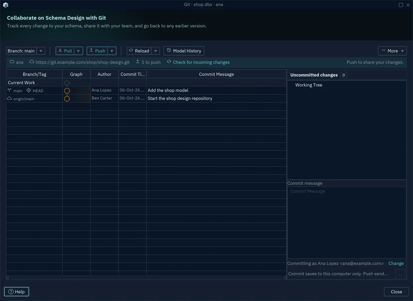Image resolution: width=413 pixels, height=301 pixels.
Task: Click the origin/main cloud icon
Action: (9, 99)
